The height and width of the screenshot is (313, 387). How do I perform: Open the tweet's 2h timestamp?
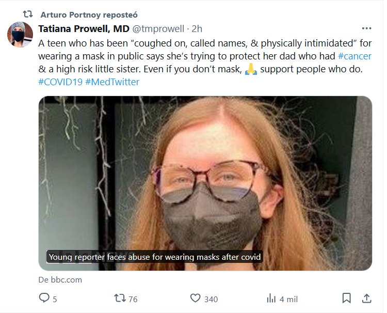click(197, 29)
